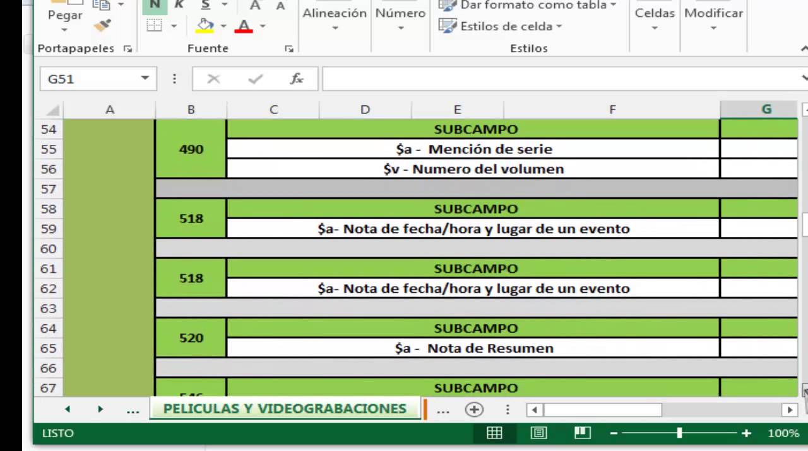Click the cancel X formula button
The width and height of the screenshot is (808, 451).
[x=213, y=79]
